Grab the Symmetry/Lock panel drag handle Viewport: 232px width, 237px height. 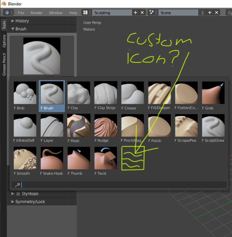click(x=71, y=202)
